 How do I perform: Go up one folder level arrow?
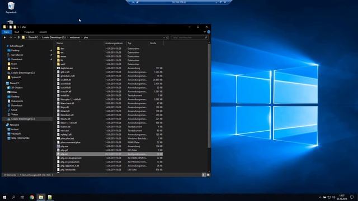[x=19, y=37]
